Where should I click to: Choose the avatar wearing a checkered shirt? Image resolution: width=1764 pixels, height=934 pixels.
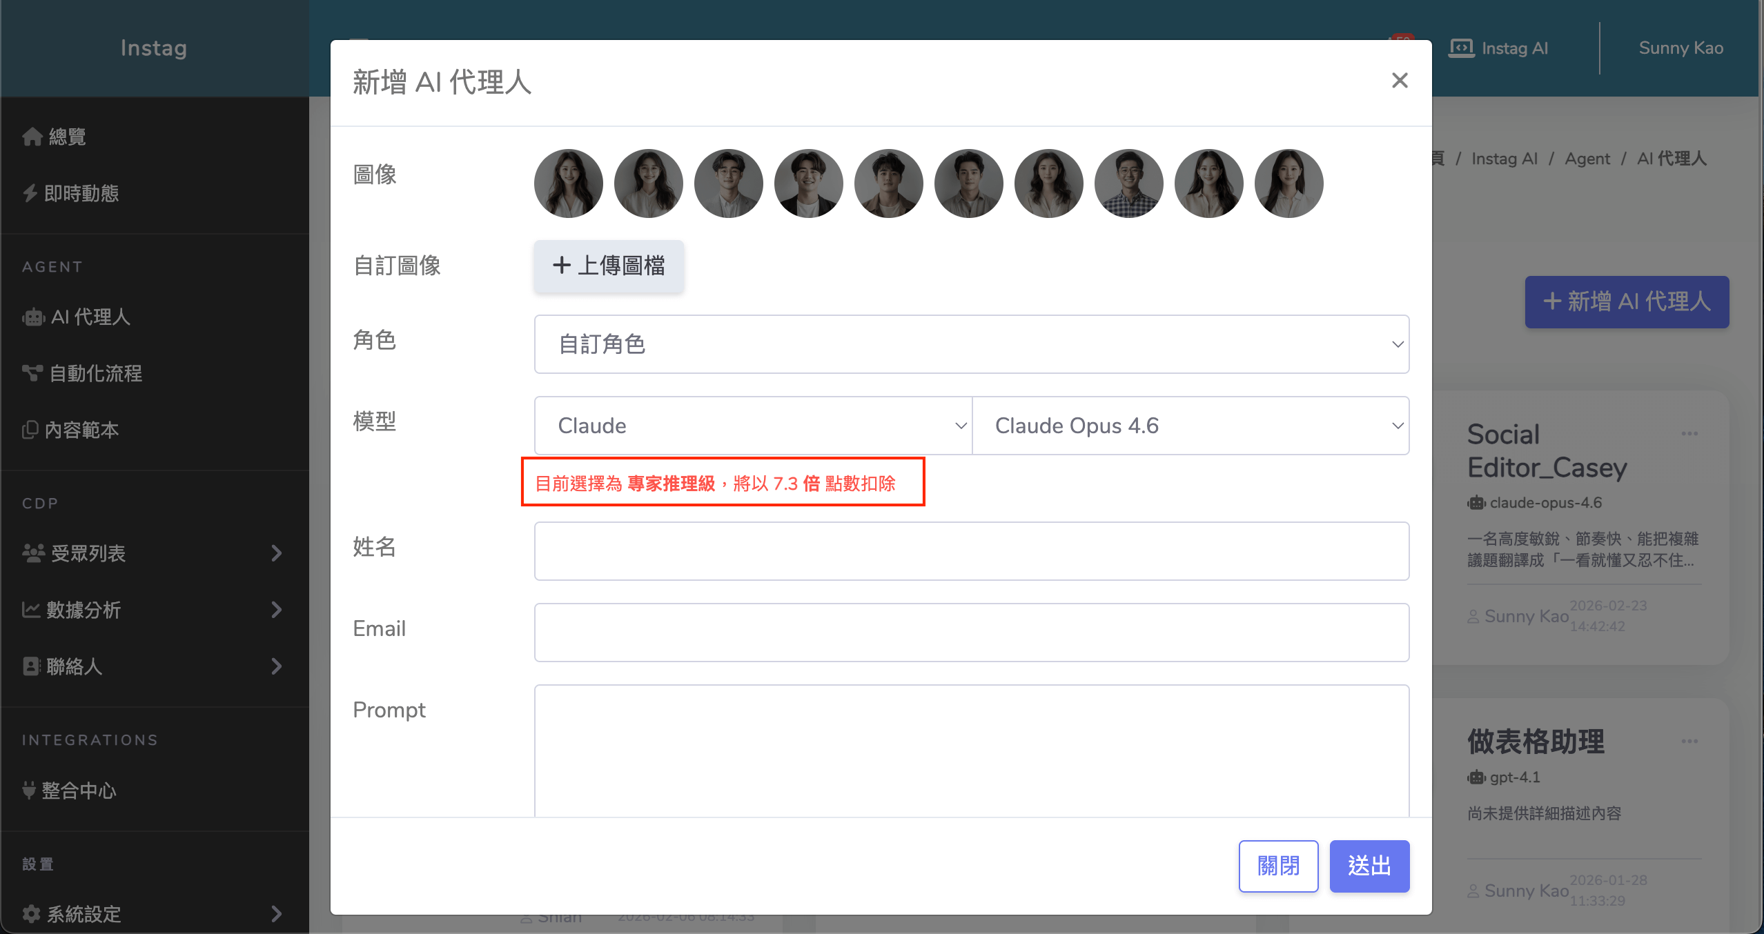pos(1128,183)
